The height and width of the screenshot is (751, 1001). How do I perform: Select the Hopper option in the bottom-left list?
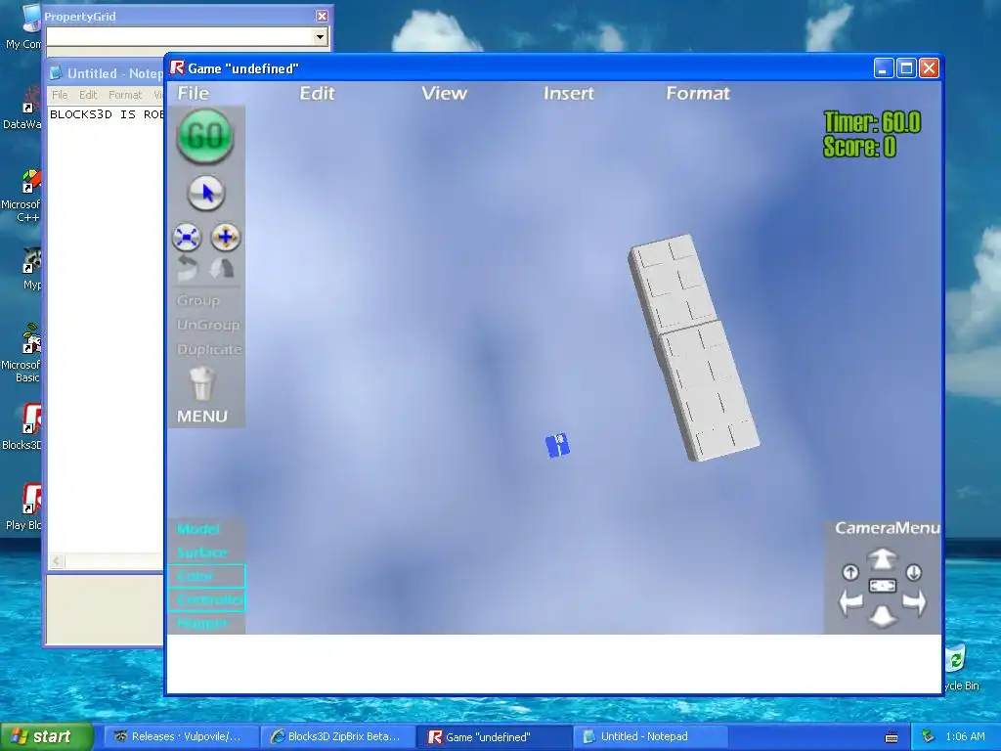coord(201,623)
